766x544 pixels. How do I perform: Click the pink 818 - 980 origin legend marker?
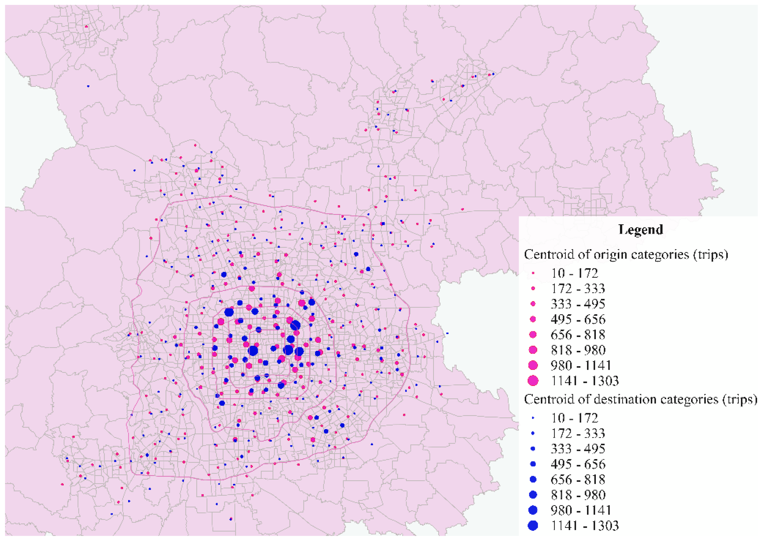(533, 350)
